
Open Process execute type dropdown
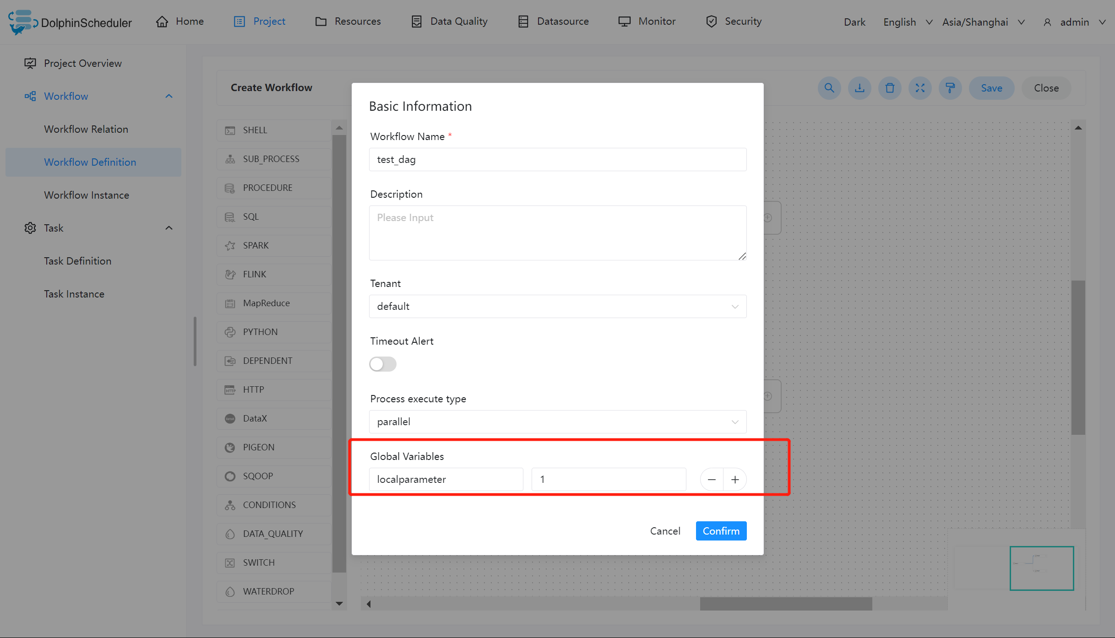coord(557,422)
